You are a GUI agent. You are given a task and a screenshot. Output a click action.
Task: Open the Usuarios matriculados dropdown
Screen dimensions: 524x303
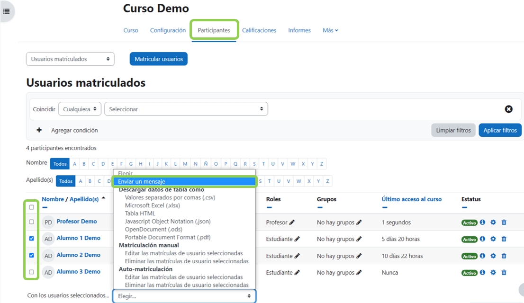pyautogui.click(x=70, y=59)
